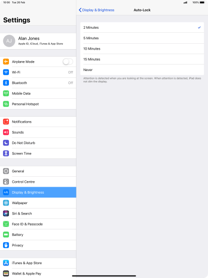Viewport: 208px width, 278px height.
Task: Select the 10 Minutes option
Action: pos(142,49)
